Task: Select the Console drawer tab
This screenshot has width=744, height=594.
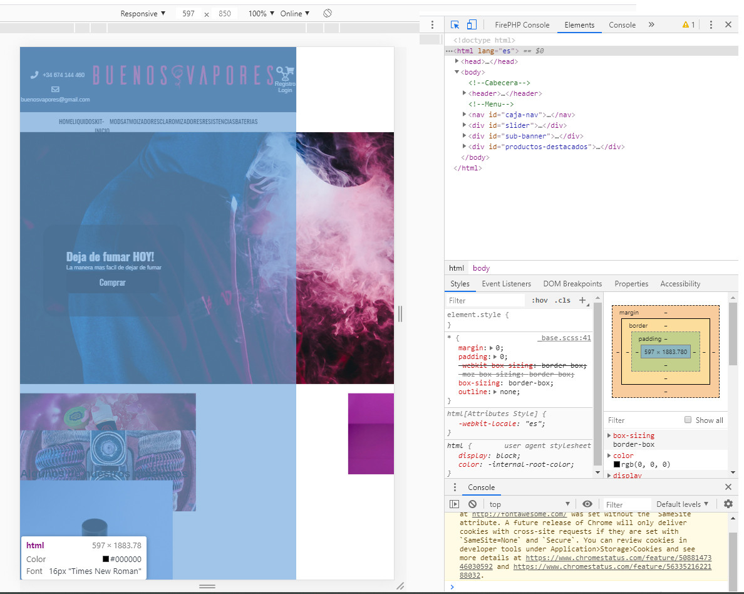Action: tap(481, 487)
